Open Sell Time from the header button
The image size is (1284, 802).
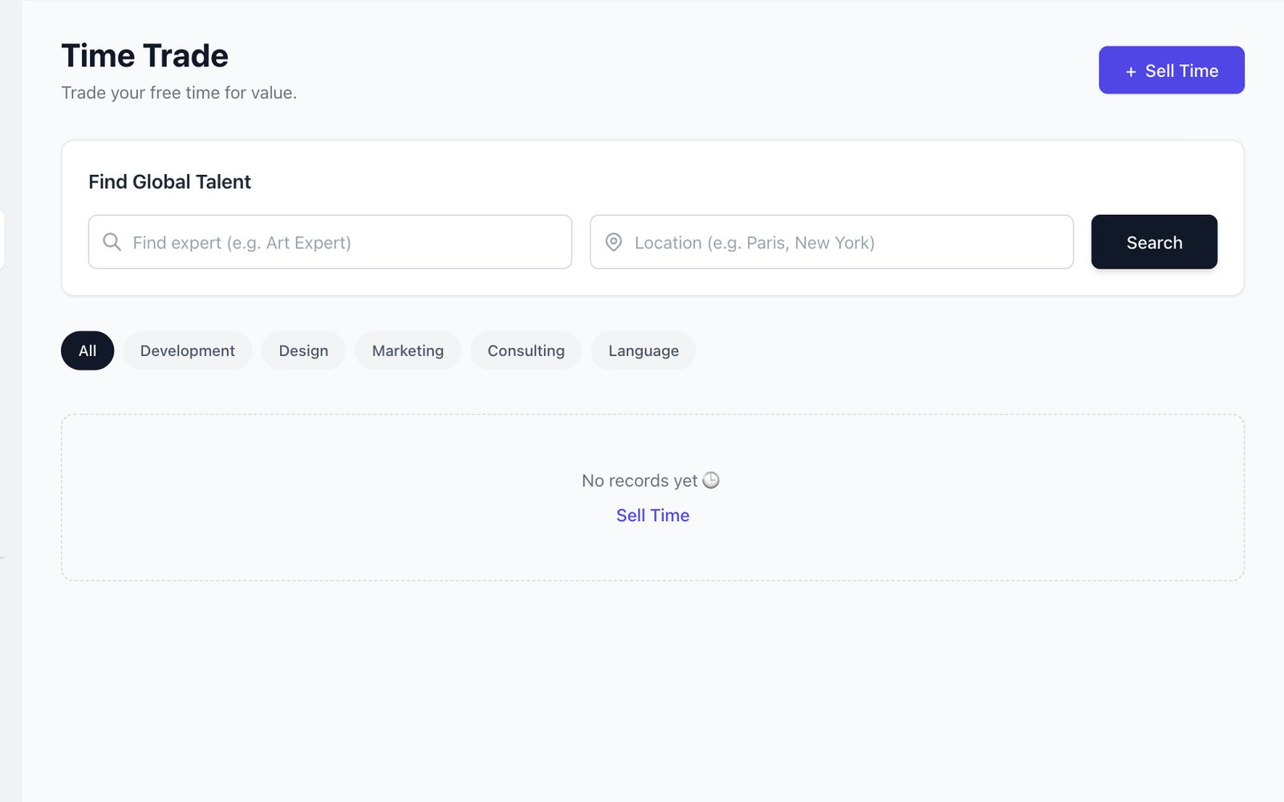pos(1172,70)
